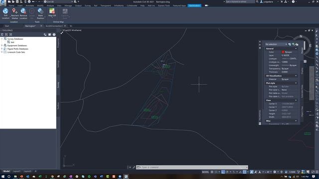Screen dimensions: 319x179
Task: Click the Reorient Marker tool
Action: click(14, 13)
